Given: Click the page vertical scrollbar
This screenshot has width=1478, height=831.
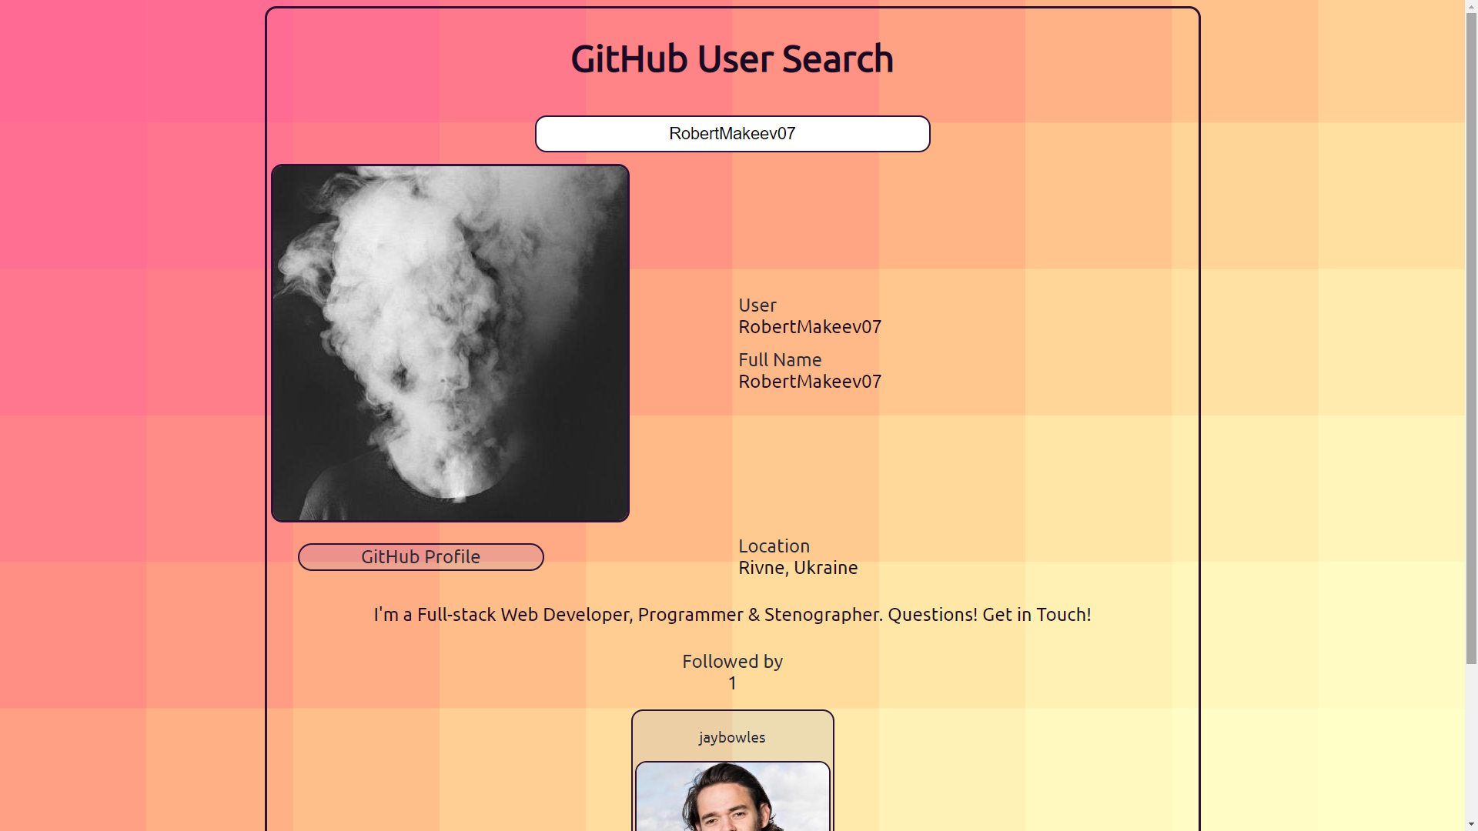Looking at the screenshot, I should pyautogui.click(x=1471, y=415).
